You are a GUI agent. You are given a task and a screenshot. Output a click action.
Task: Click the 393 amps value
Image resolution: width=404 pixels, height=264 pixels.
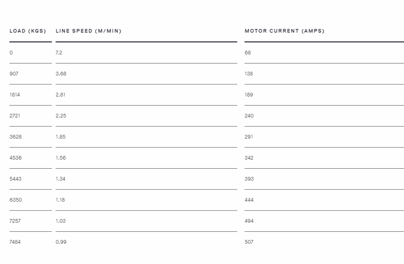249,179
